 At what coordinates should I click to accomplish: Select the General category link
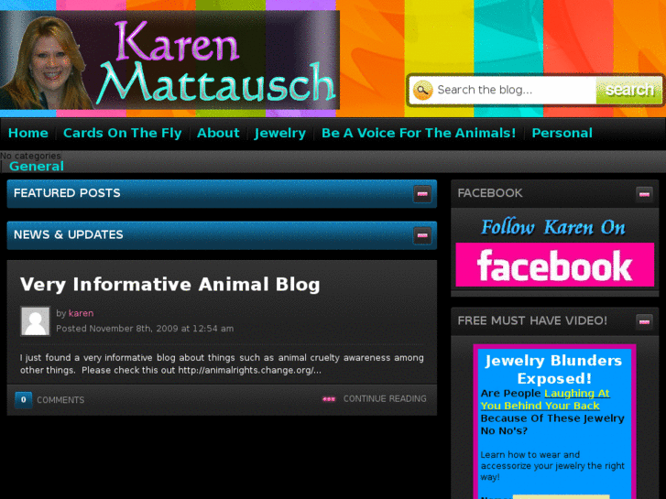(37, 166)
